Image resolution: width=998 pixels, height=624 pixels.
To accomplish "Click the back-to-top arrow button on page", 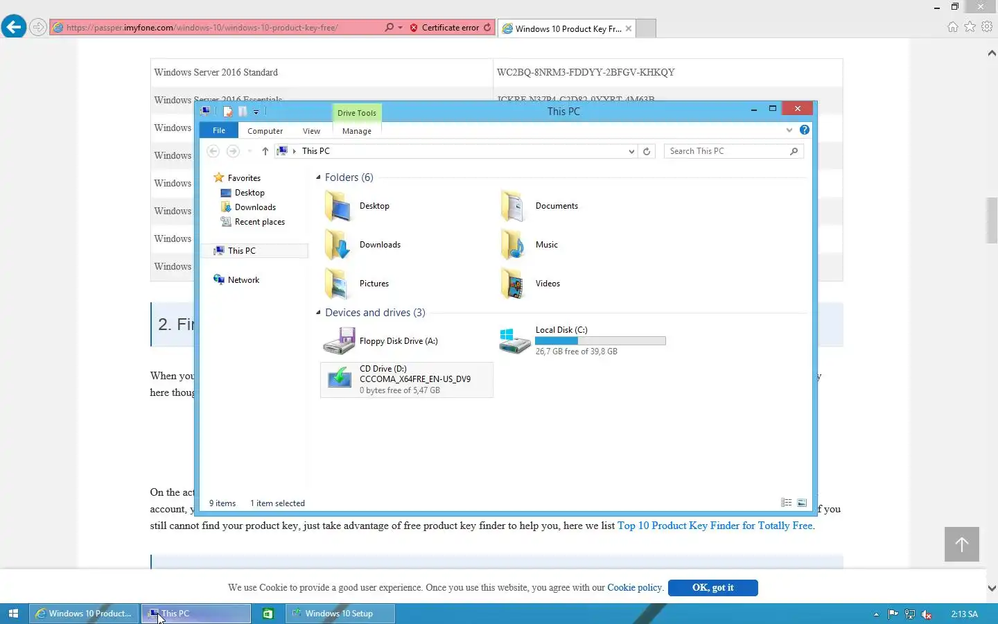I will pyautogui.click(x=962, y=544).
